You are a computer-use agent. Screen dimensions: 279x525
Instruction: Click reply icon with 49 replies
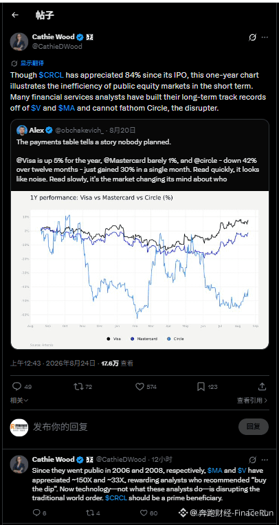pos(16,386)
